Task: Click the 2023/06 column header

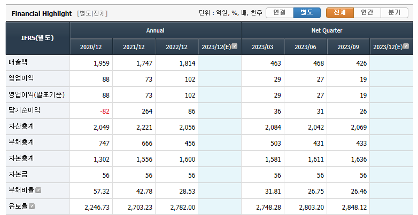Action: tap(306, 47)
